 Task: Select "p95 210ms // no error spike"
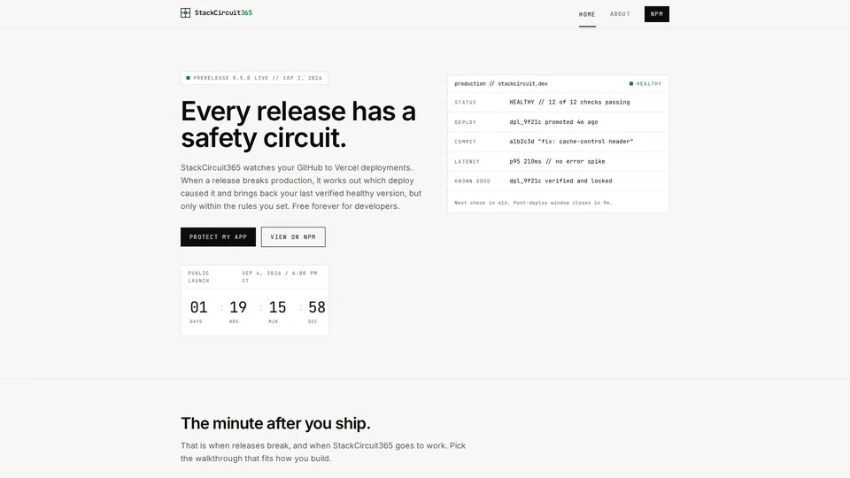point(557,161)
